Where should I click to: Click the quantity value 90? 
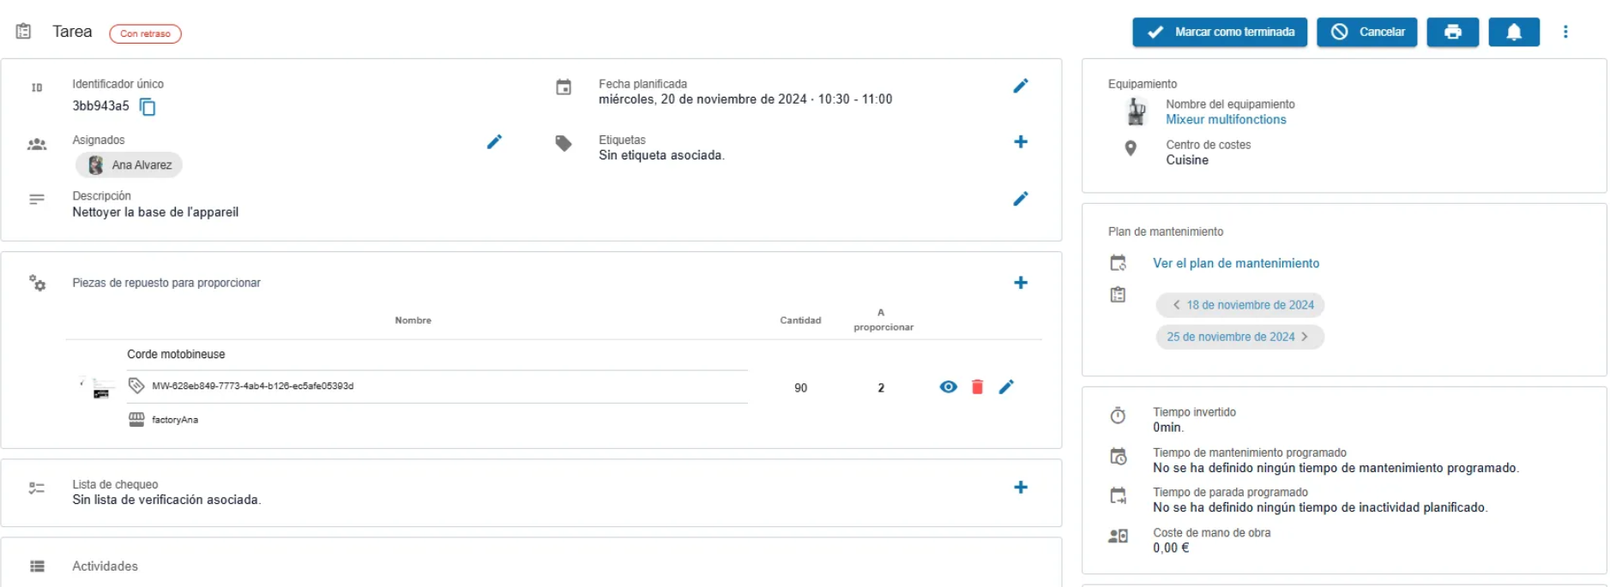800,388
